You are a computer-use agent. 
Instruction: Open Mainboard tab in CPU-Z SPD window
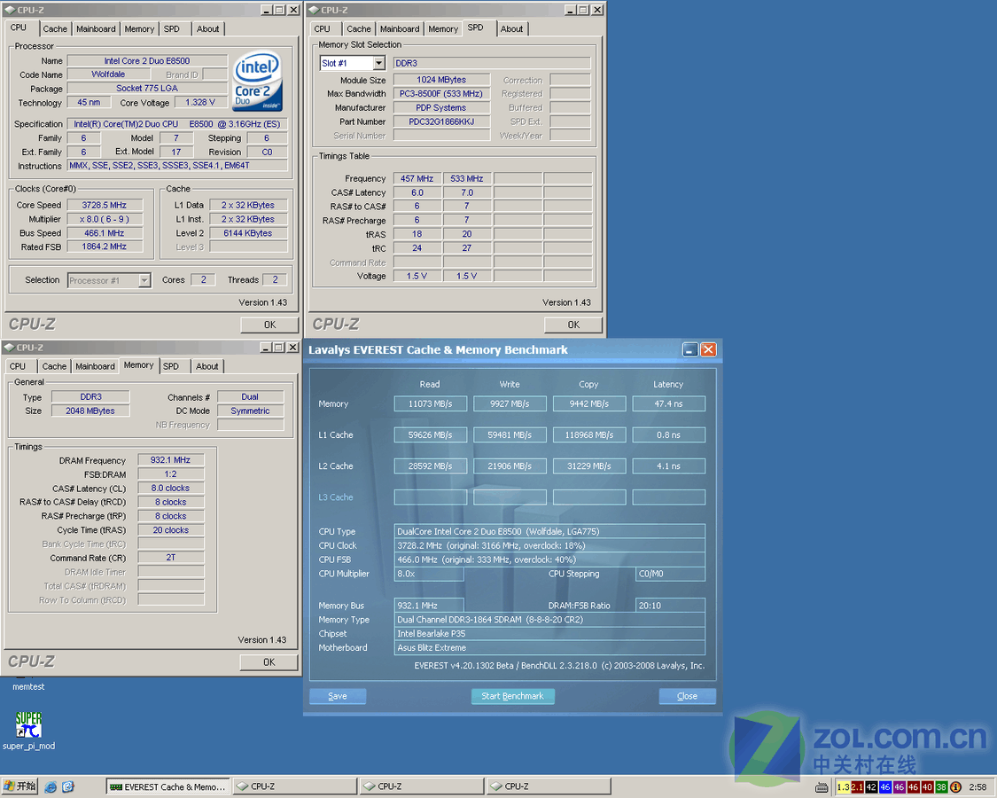[400, 29]
